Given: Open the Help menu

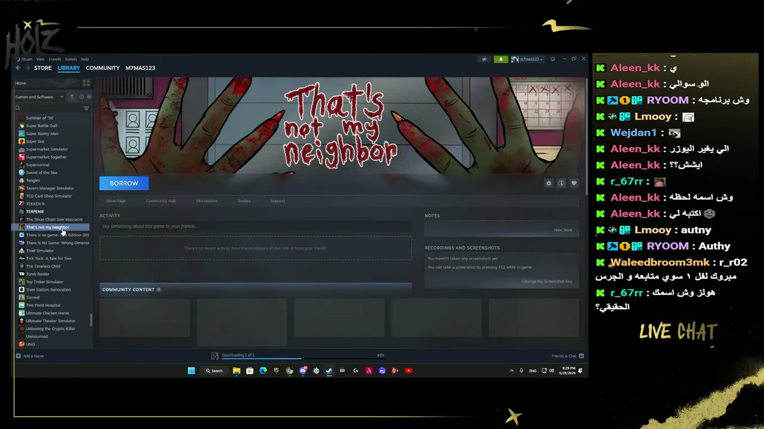Looking at the screenshot, I should click(x=85, y=59).
